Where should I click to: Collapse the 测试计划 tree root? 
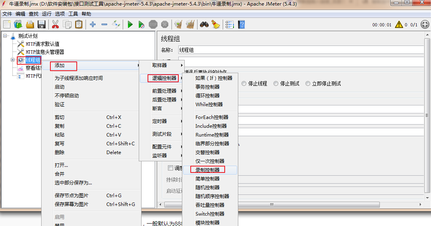coord(5,36)
